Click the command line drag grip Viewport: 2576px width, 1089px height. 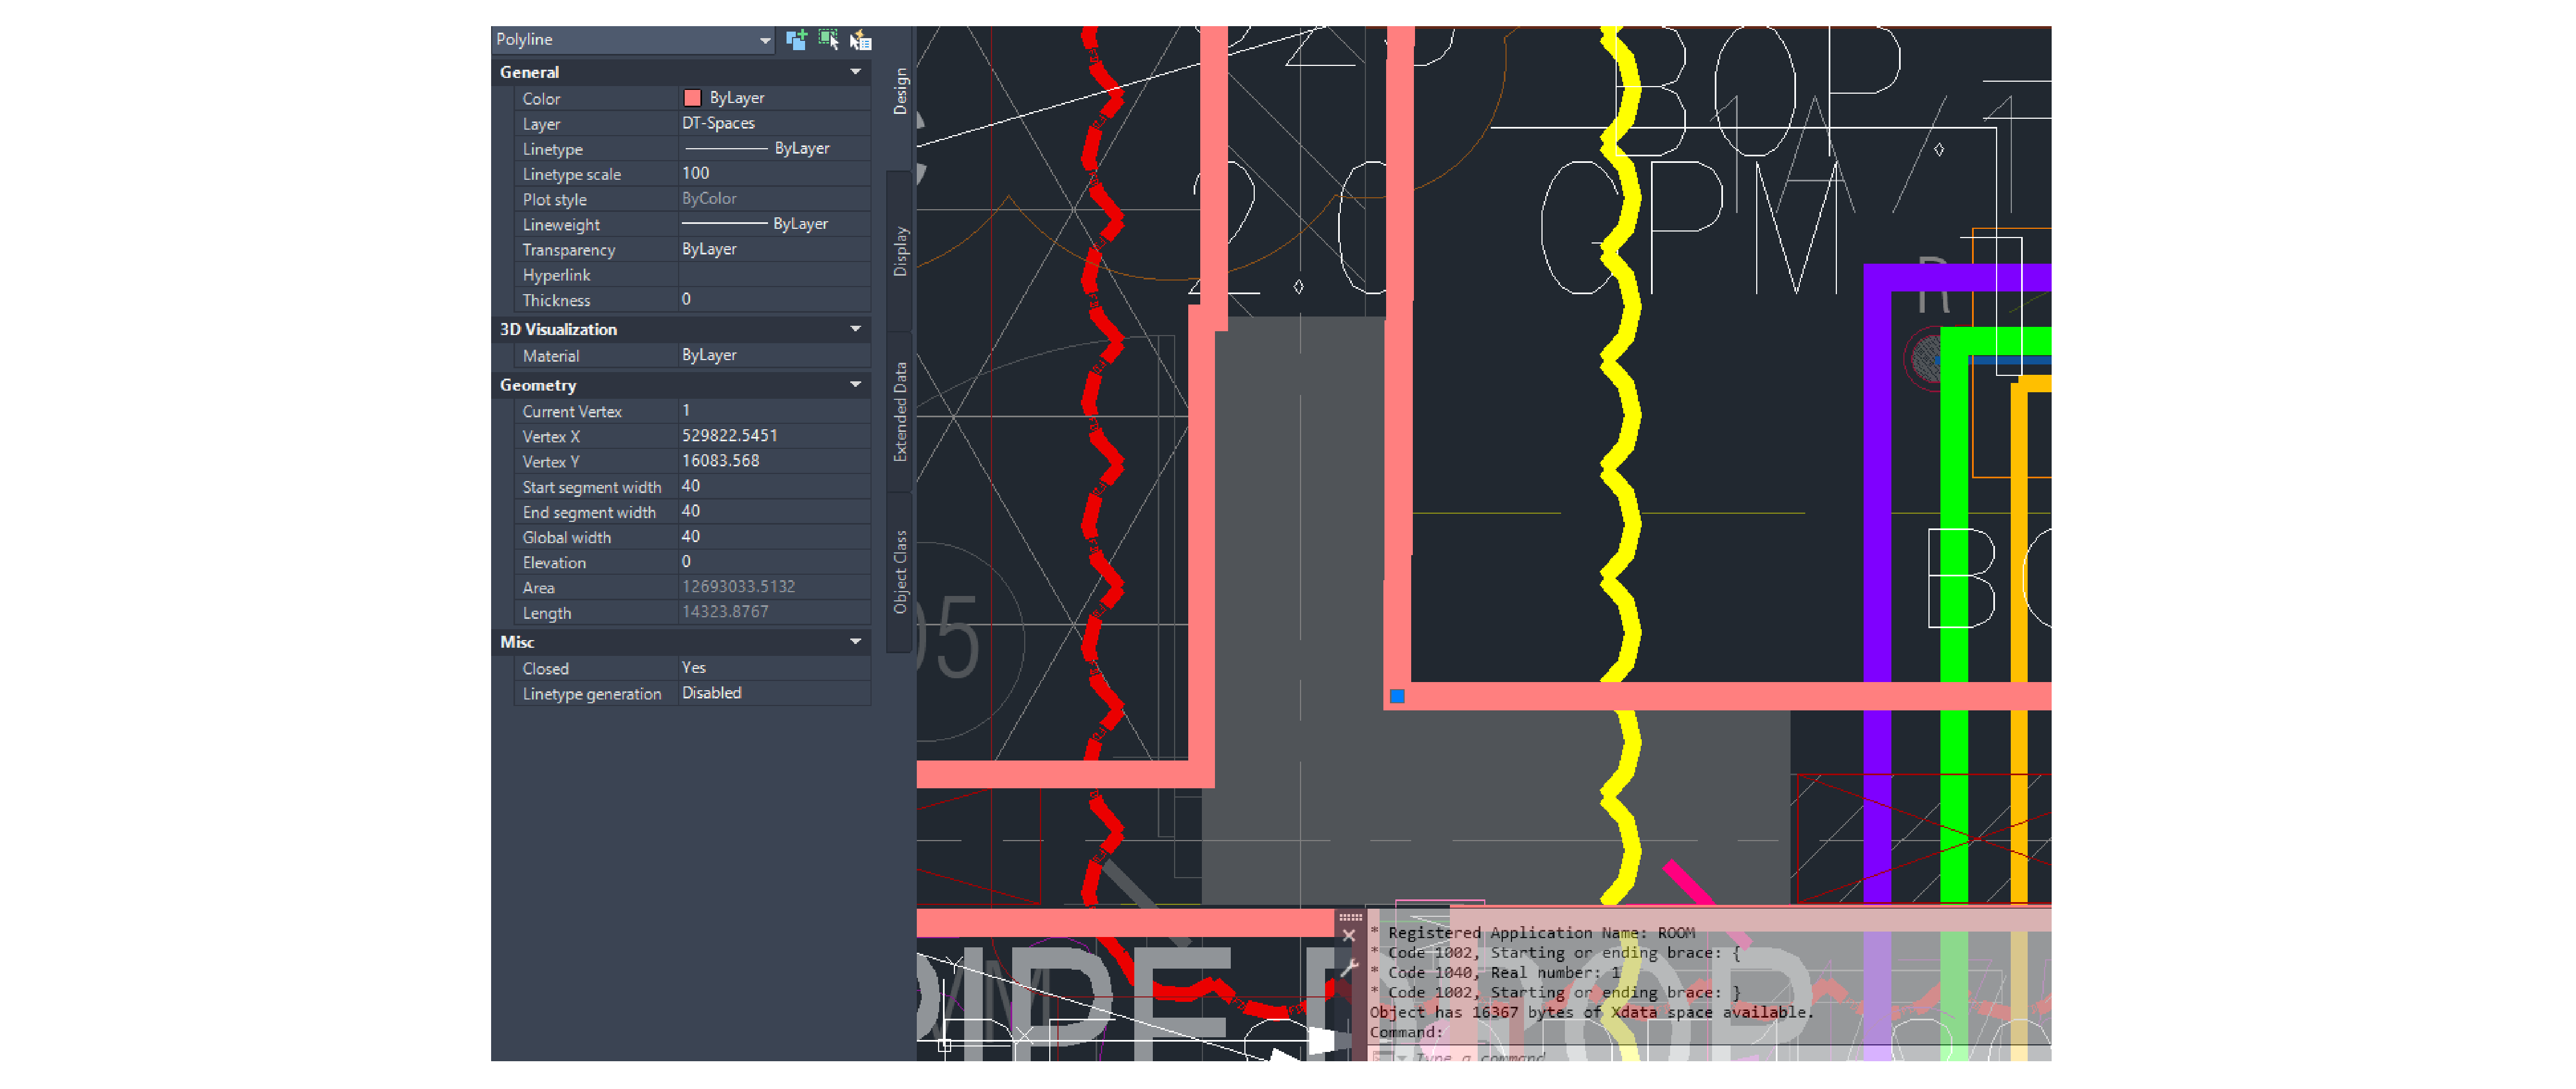1350,916
